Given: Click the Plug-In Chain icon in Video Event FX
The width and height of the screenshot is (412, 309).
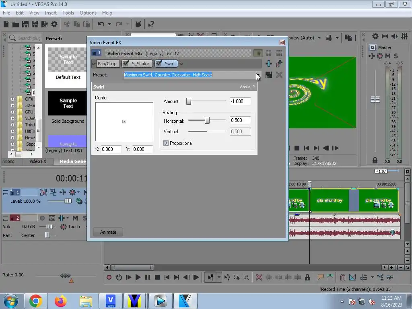Looking at the screenshot, I should [268, 63].
